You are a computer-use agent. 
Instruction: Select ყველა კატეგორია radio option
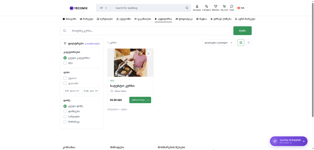tap(65, 58)
